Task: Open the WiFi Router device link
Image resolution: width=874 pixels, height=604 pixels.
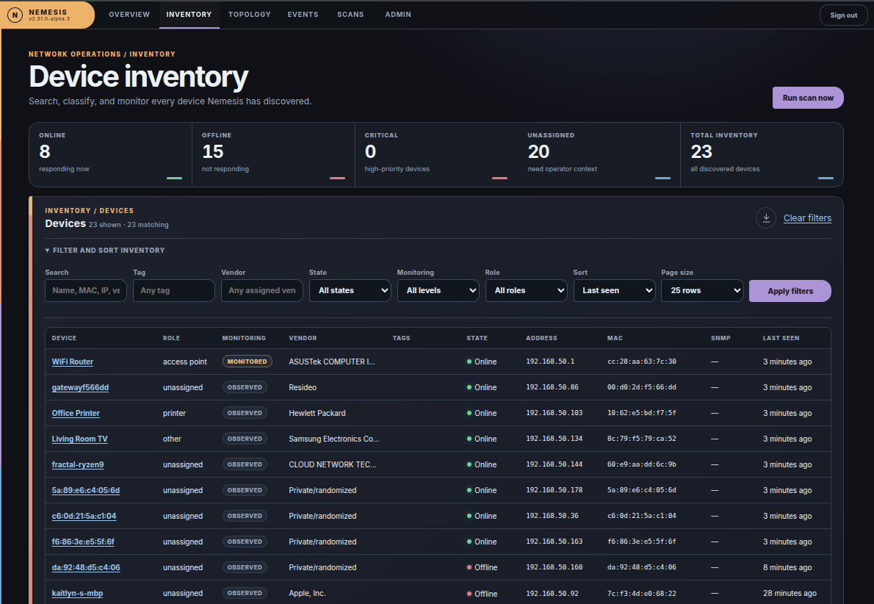Action: tap(73, 362)
